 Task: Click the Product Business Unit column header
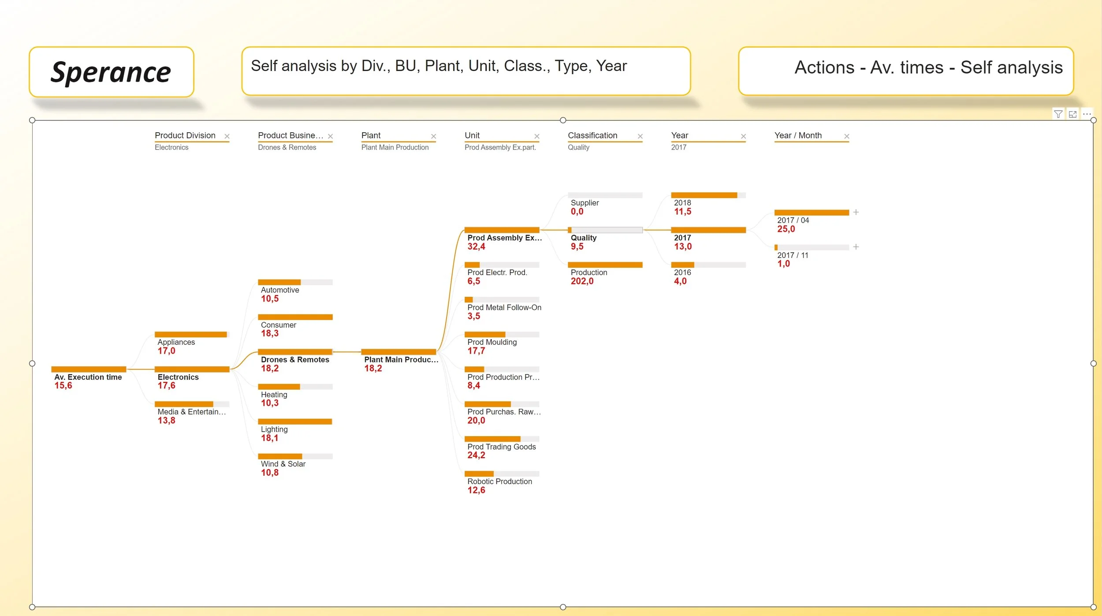[x=290, y=135]
